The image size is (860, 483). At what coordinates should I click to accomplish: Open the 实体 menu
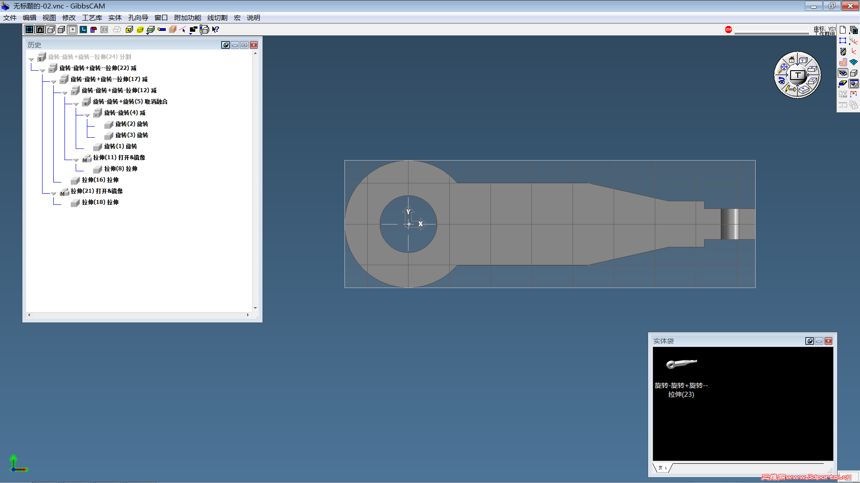(115, 18)
